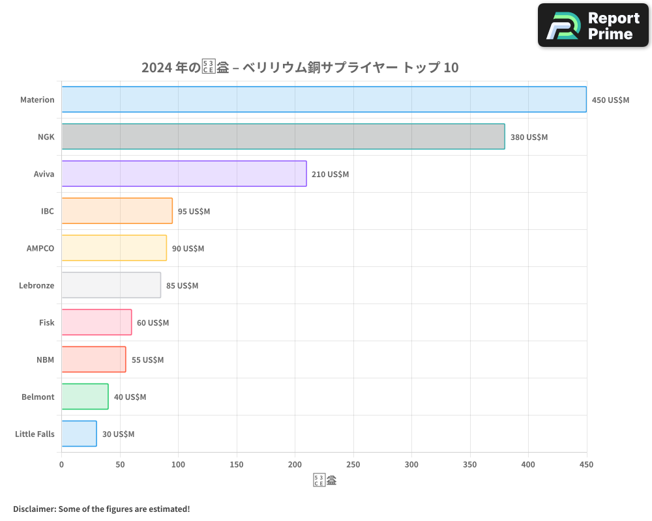The width and height of the screenshot is (652, 521).
Task: Click the 30 US$M label near Little Falls
Action: click(x=119, y=434)
